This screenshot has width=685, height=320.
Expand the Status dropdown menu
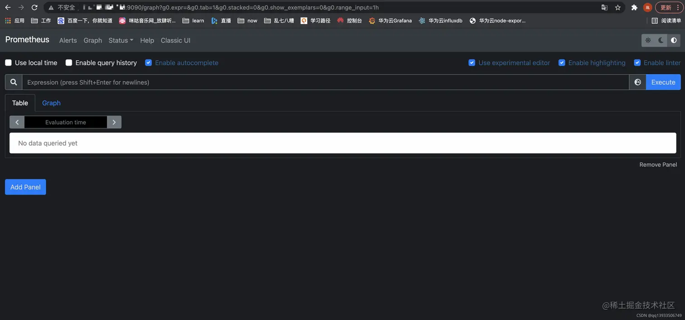(x=121, y=40)
